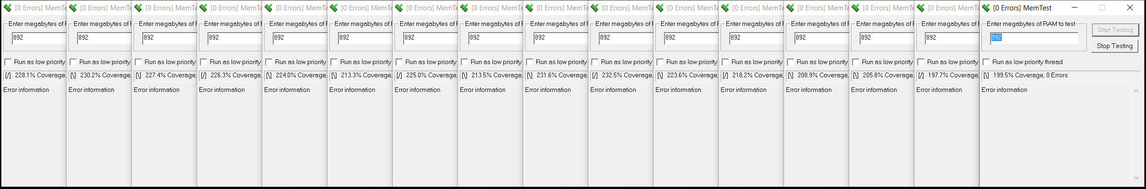1146x189 pixels.
Task: Enable low priority checkbox in 199.5% coverage window
Action: (986, 62)
